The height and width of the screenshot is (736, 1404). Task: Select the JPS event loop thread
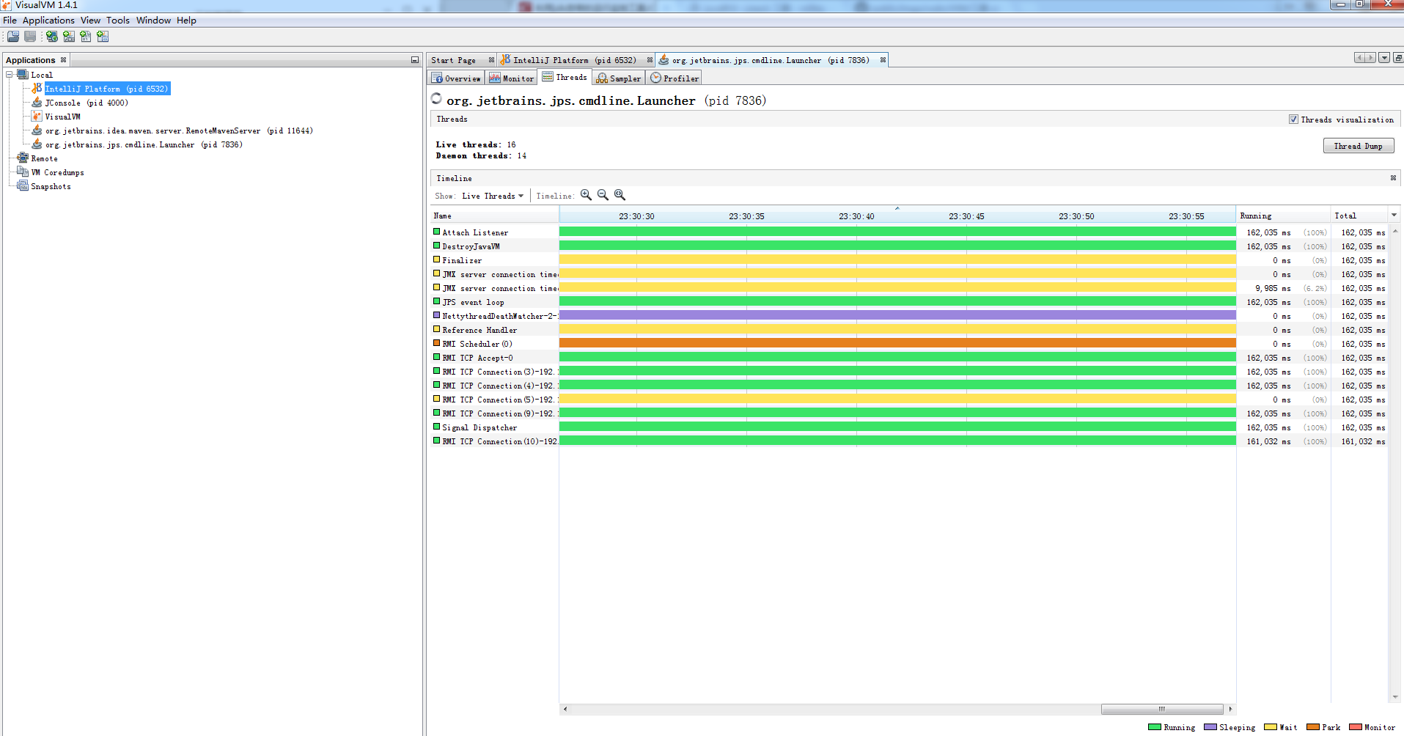(908, 302)
